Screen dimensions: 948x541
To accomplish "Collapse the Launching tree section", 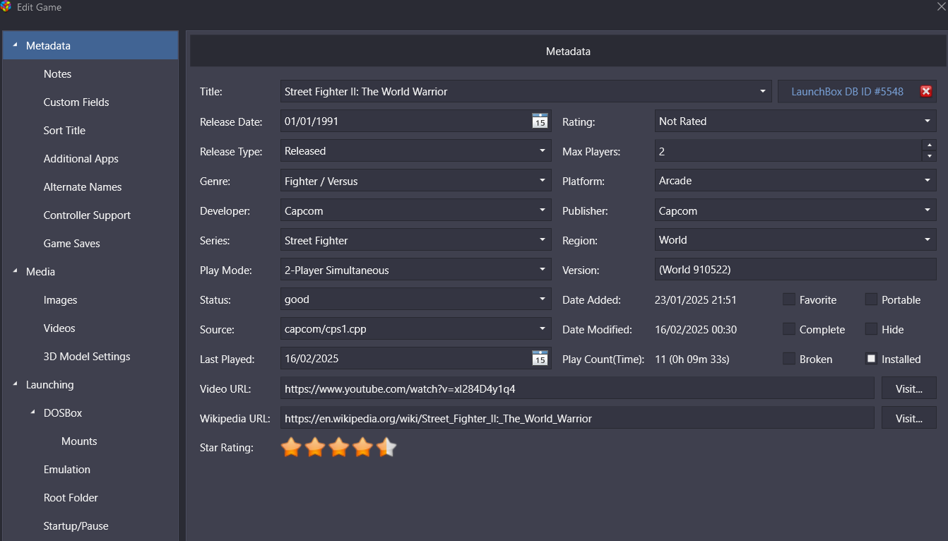I will pyautogui.click(x=16, y=384).
